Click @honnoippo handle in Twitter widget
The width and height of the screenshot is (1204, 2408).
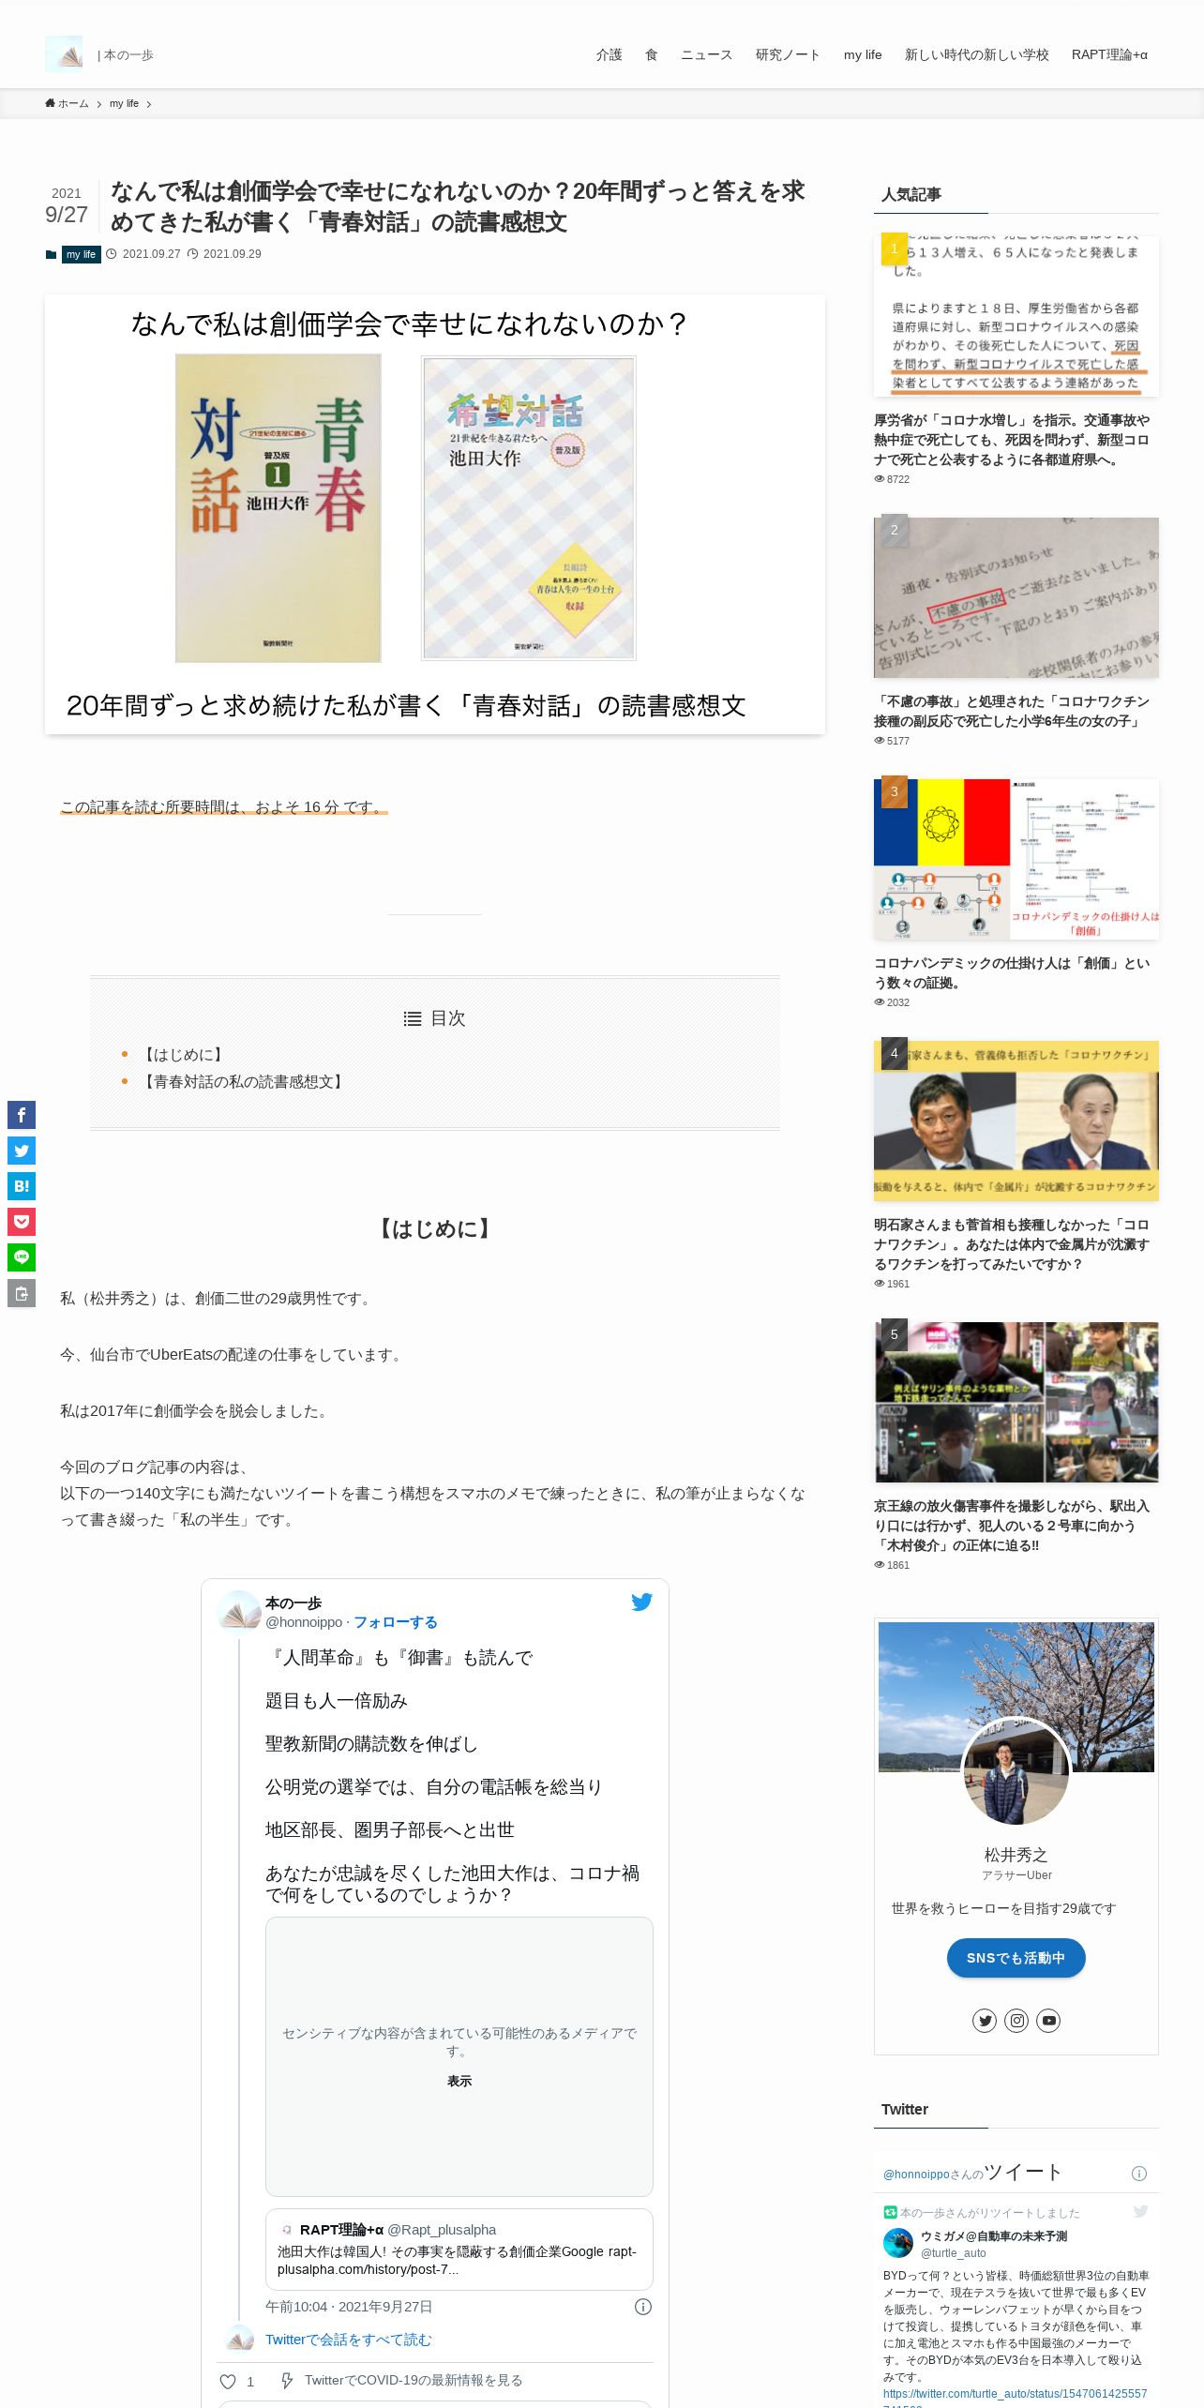click(x=916, y=2175)
